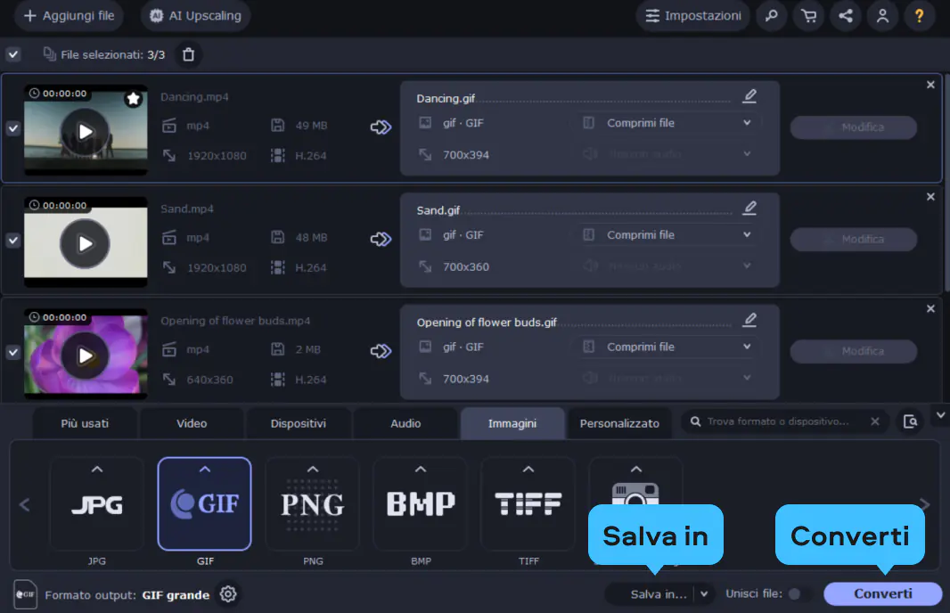Screen dimensions: 950x613
Task: Switch to the Video tab
Action: tap(192, 423)
